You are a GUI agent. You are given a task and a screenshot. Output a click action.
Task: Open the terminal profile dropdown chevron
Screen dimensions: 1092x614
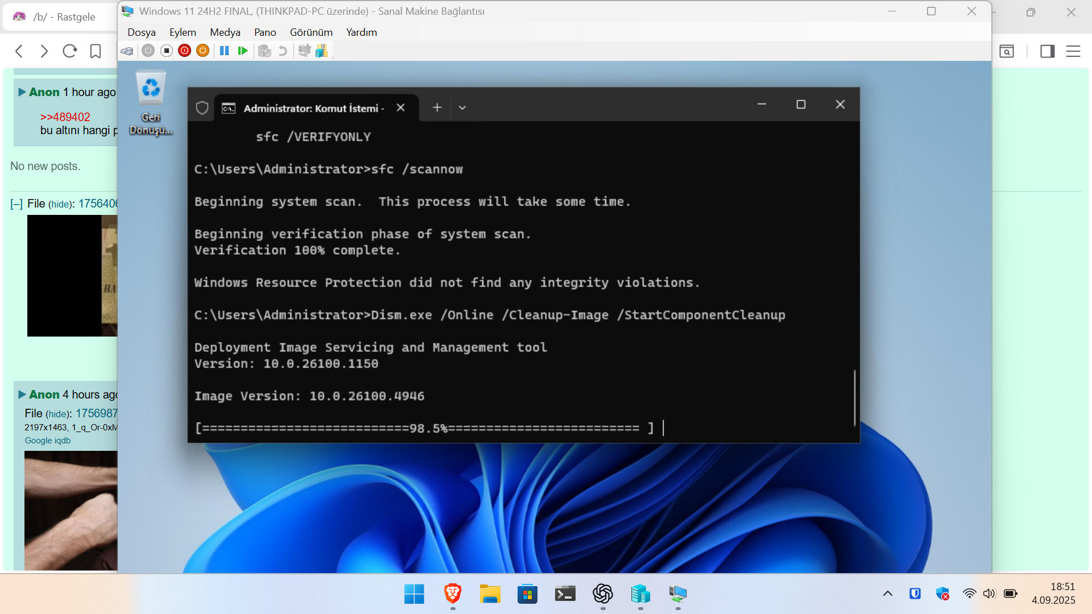click(462, 107)
